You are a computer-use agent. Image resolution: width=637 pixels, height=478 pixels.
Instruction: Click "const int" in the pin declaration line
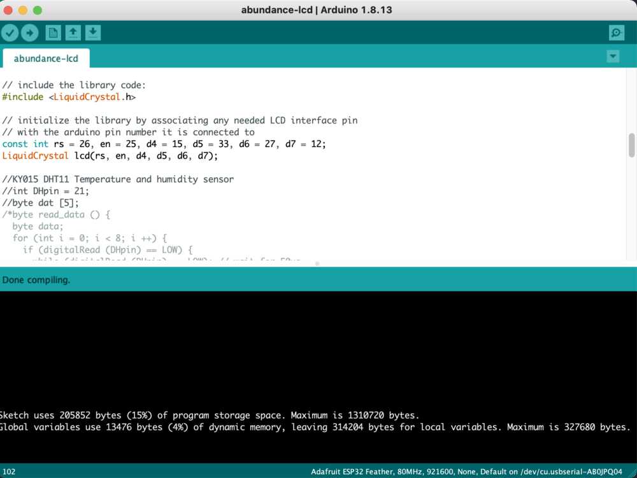tap(25, 144)
